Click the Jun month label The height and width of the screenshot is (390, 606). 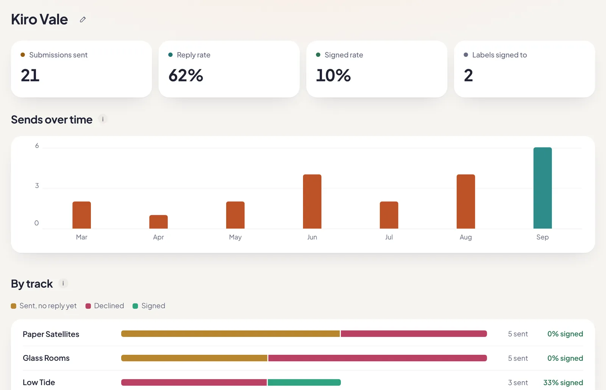[312, 237]
